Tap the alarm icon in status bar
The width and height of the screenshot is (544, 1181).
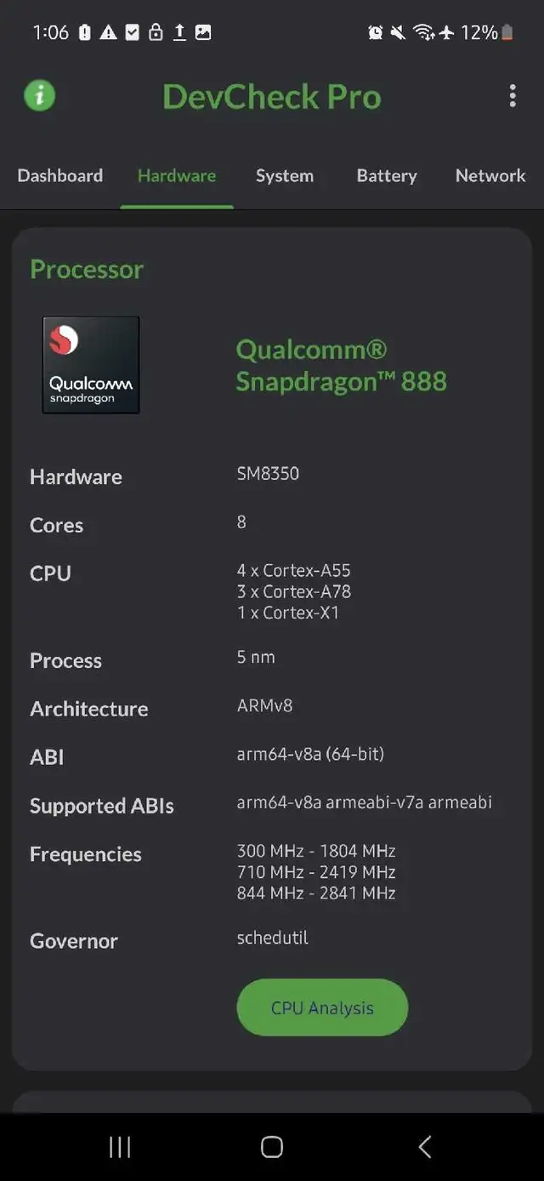coord(375,32)
